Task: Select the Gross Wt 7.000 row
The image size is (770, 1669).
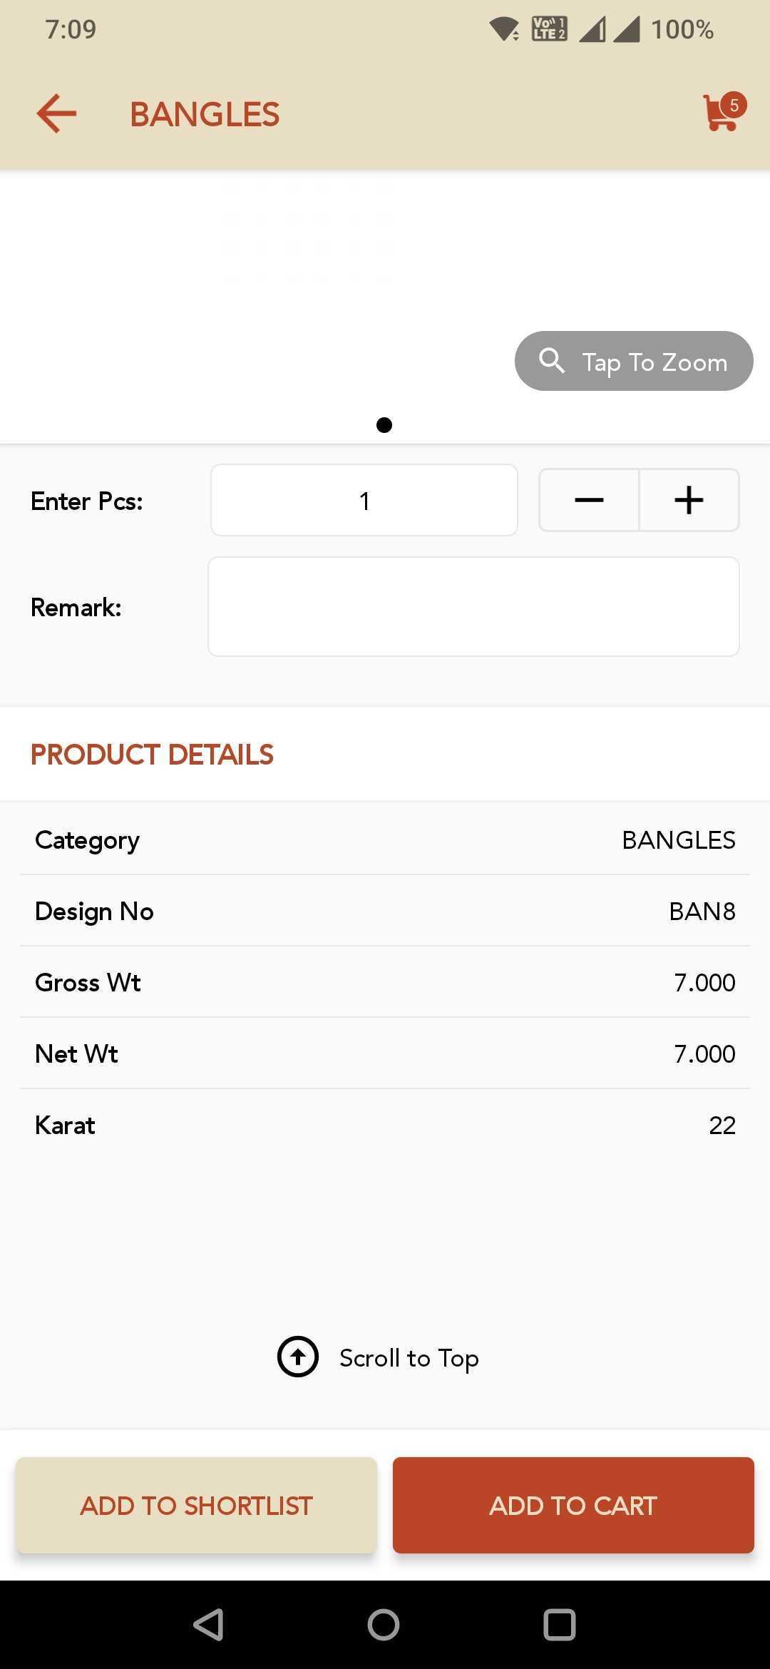Action: (x=385, y=982)
